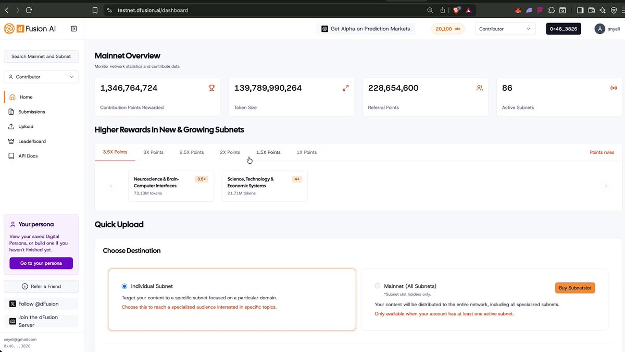Image resolution: width=625 pixels, height=352 pixels.
Task: Collapse the sidebar with the panel icon
Action: 74,29
